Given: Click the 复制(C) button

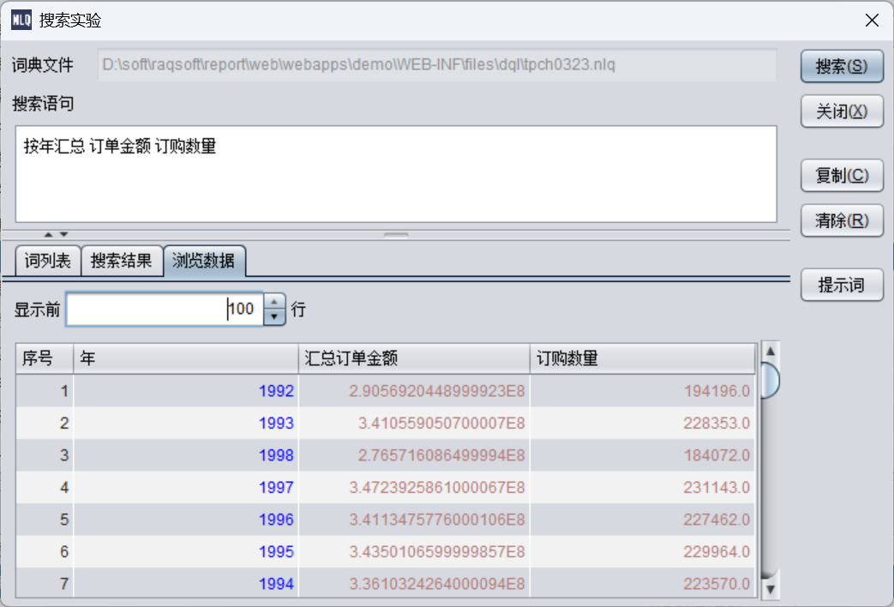Looking at the screenshot, I should tap(842, 175).
